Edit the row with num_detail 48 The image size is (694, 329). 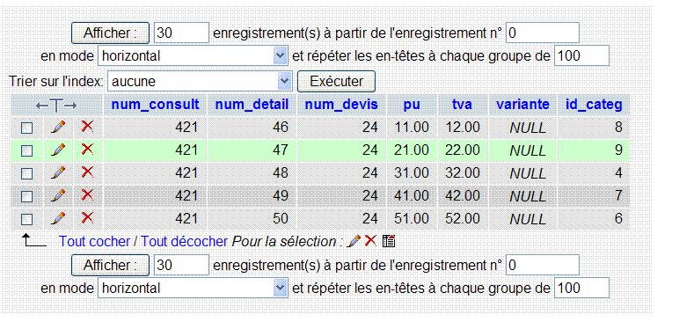pyautogui.click(x=58, y=172)
